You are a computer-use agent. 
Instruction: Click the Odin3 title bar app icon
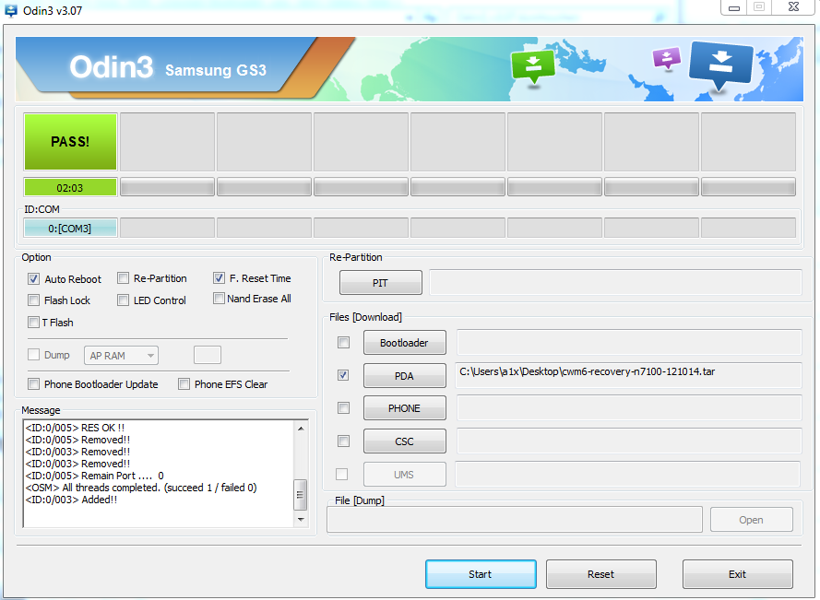coord(10,10)
